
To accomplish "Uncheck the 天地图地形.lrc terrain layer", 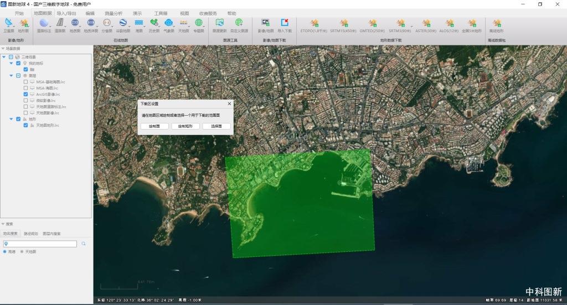I will pos(25,126).
